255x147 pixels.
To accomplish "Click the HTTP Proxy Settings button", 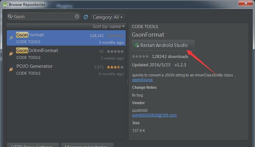I will pos(33,145).
